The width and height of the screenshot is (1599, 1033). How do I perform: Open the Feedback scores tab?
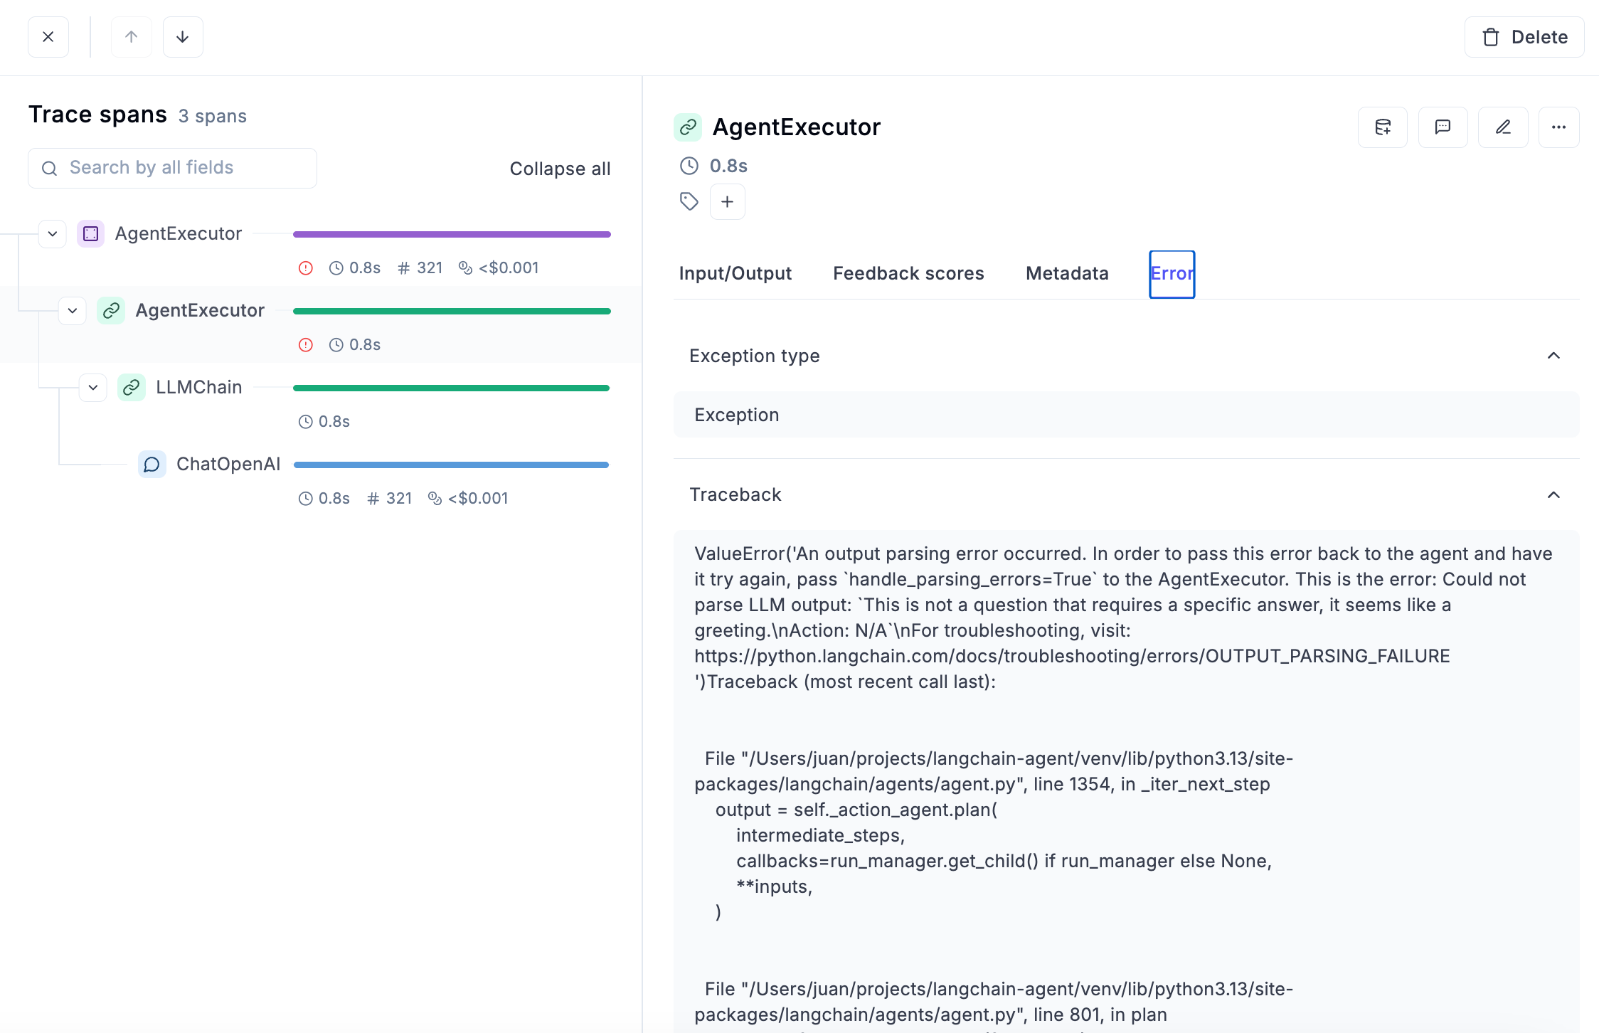click(x=908, y=273)
